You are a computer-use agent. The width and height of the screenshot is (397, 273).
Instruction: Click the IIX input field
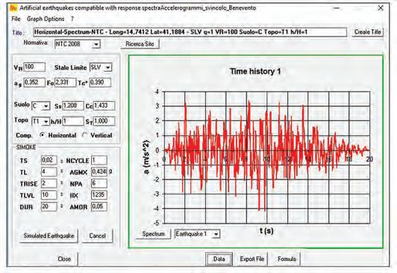tap(99, 195)
